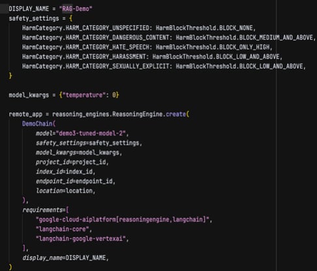Screen dimensions: 317x271
Task: Click the ReasoningEngine class name
Action: (138, 114)
